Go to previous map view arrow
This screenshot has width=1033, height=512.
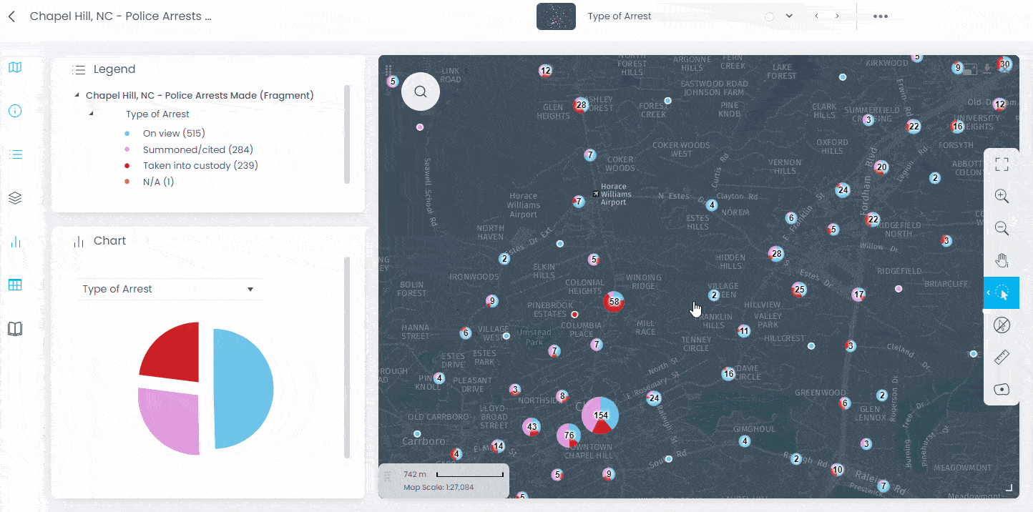[816, 16]
